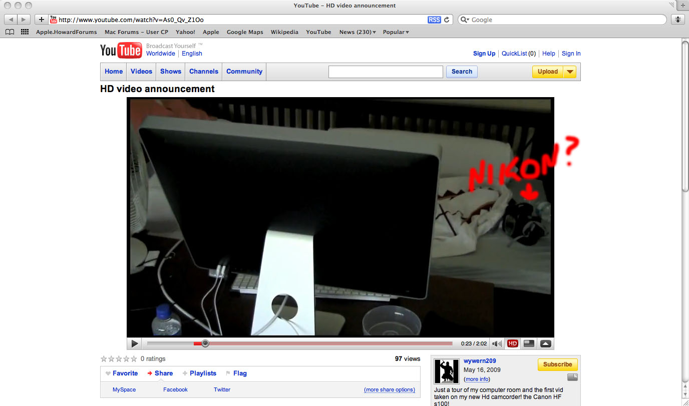Image resolution: width=689 pixels, height=406 pixels.
Task: Open the Videos tab
Action: [x=141, y=72]
